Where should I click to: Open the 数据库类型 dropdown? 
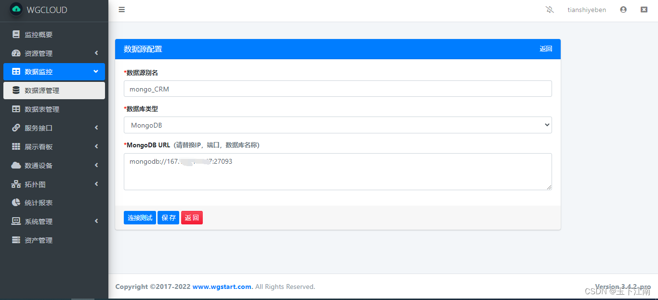coord(337,125)
